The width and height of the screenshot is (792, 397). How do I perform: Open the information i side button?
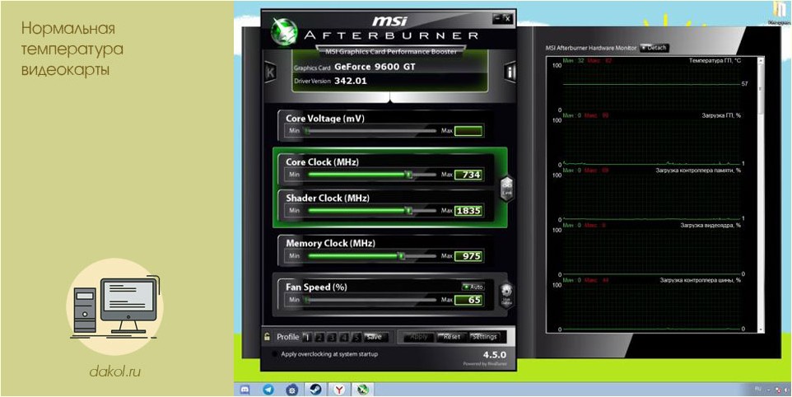510,72
